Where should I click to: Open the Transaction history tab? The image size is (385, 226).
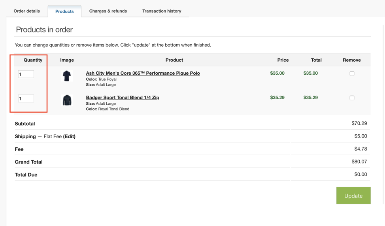[162, 11]
